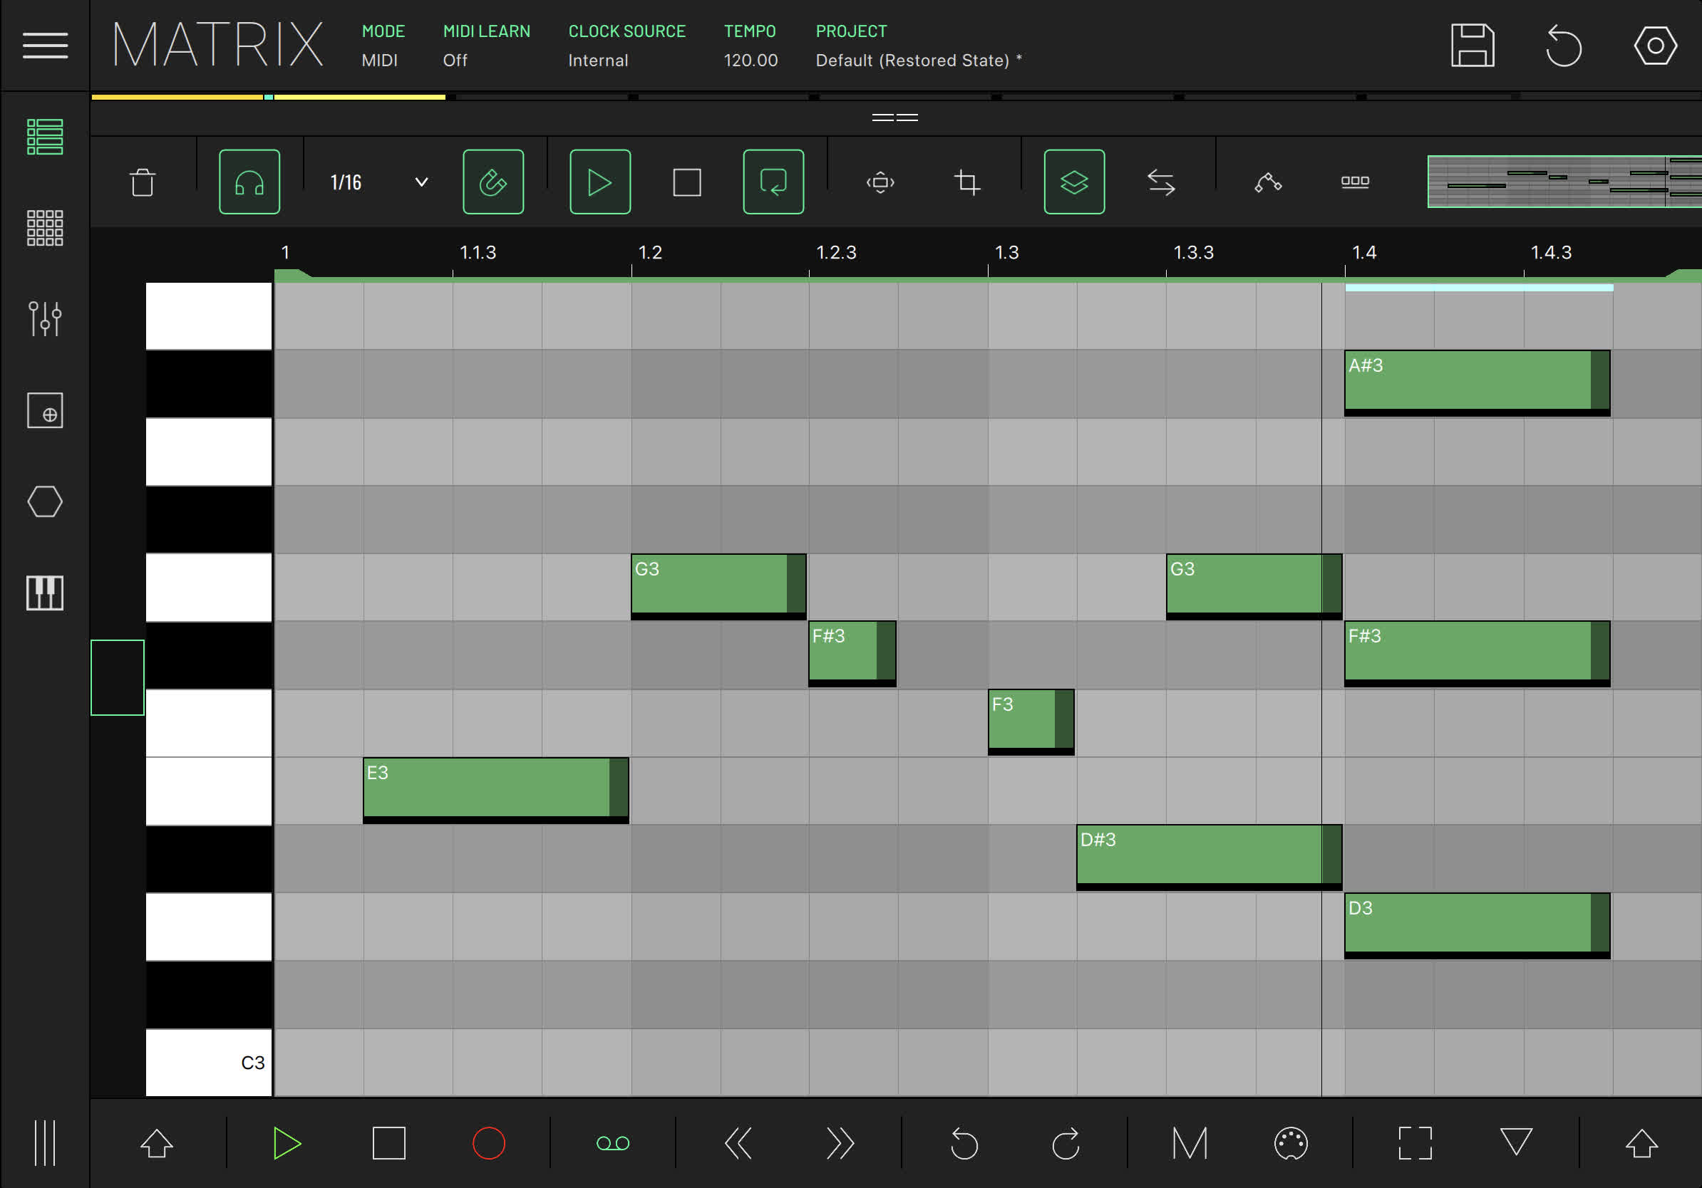
Task: Open the mixer sliders sidebar view
Action: point(44,318)
